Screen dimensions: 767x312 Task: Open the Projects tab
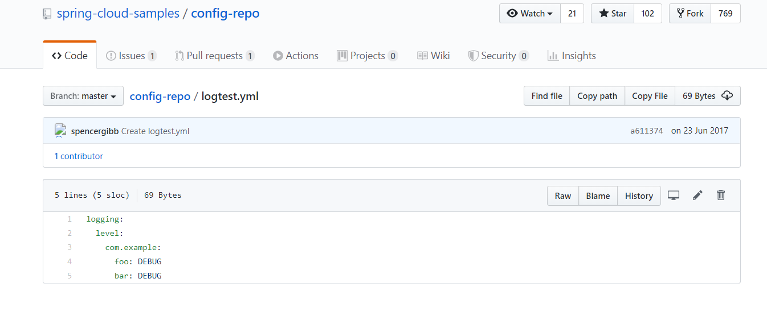[368, 56]
